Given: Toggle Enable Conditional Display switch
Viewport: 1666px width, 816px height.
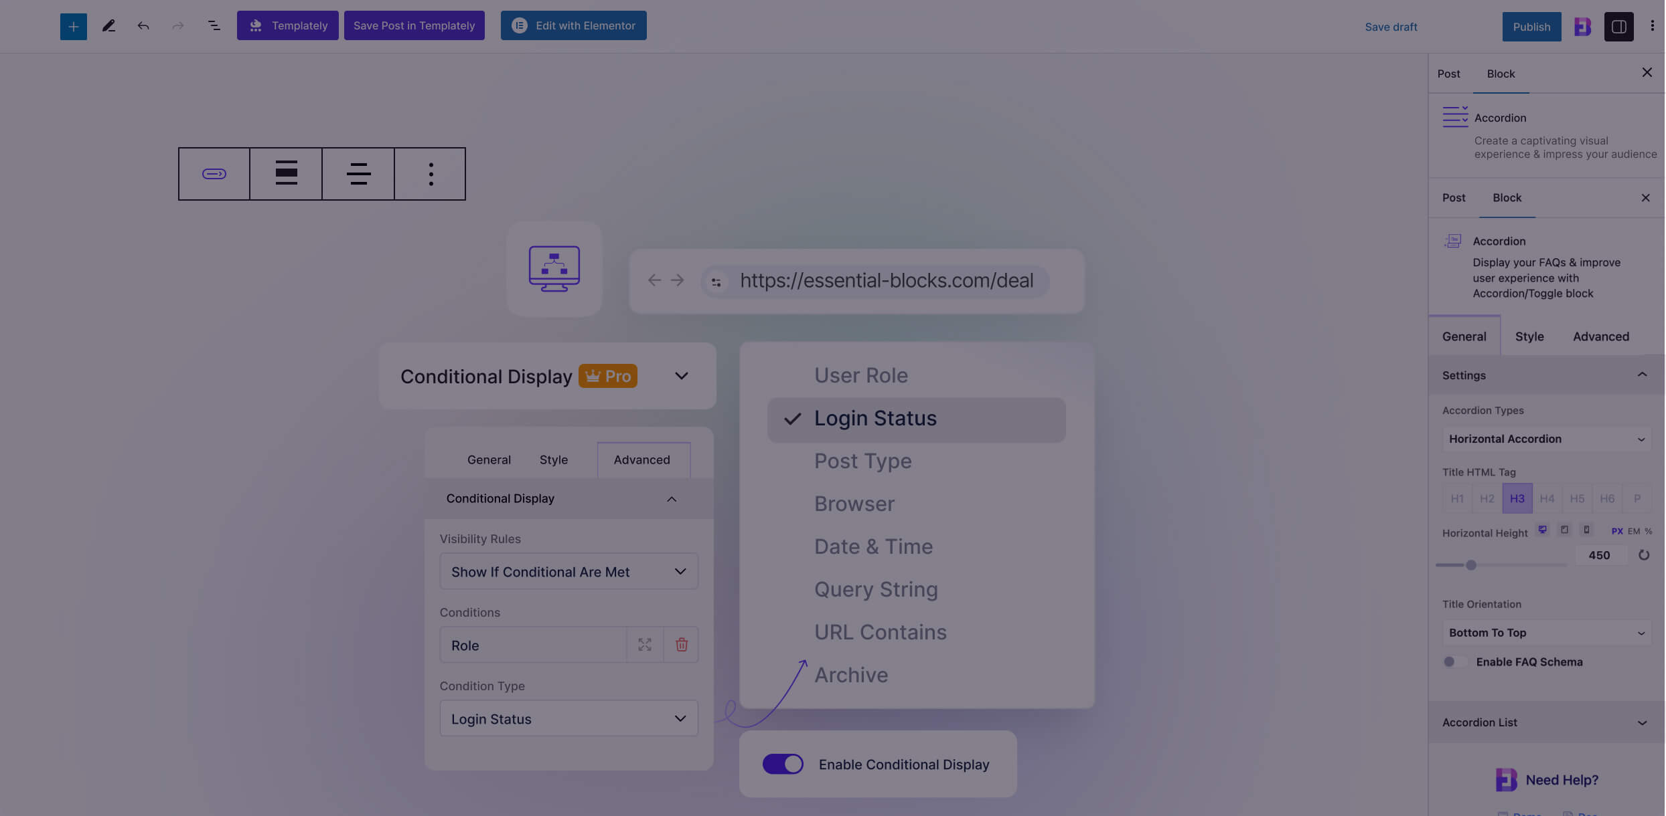Looking at the screenshot, I should pos(783,764).
